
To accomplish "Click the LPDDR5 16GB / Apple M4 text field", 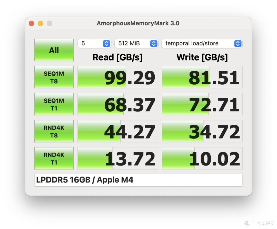I will [x=138, y=180].
